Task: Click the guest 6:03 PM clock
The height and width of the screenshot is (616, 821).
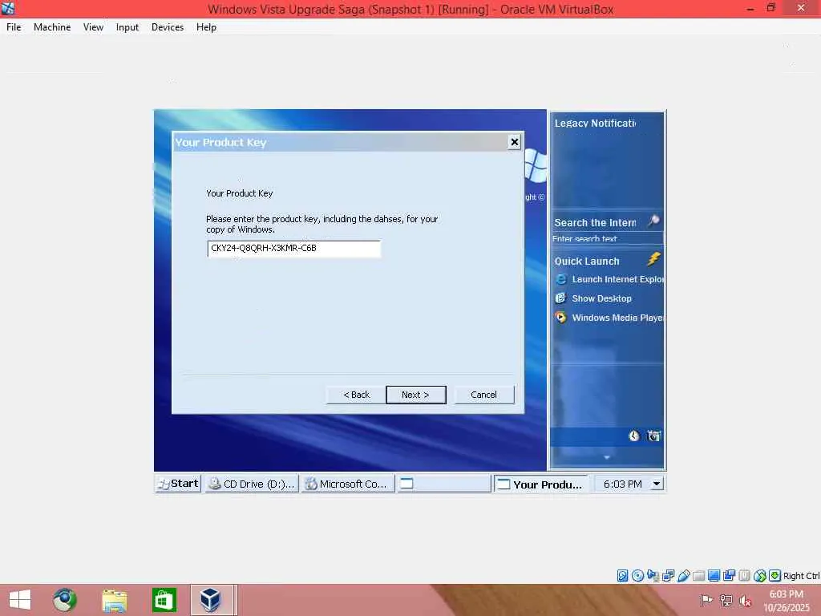Action: (x=622, y=484)
